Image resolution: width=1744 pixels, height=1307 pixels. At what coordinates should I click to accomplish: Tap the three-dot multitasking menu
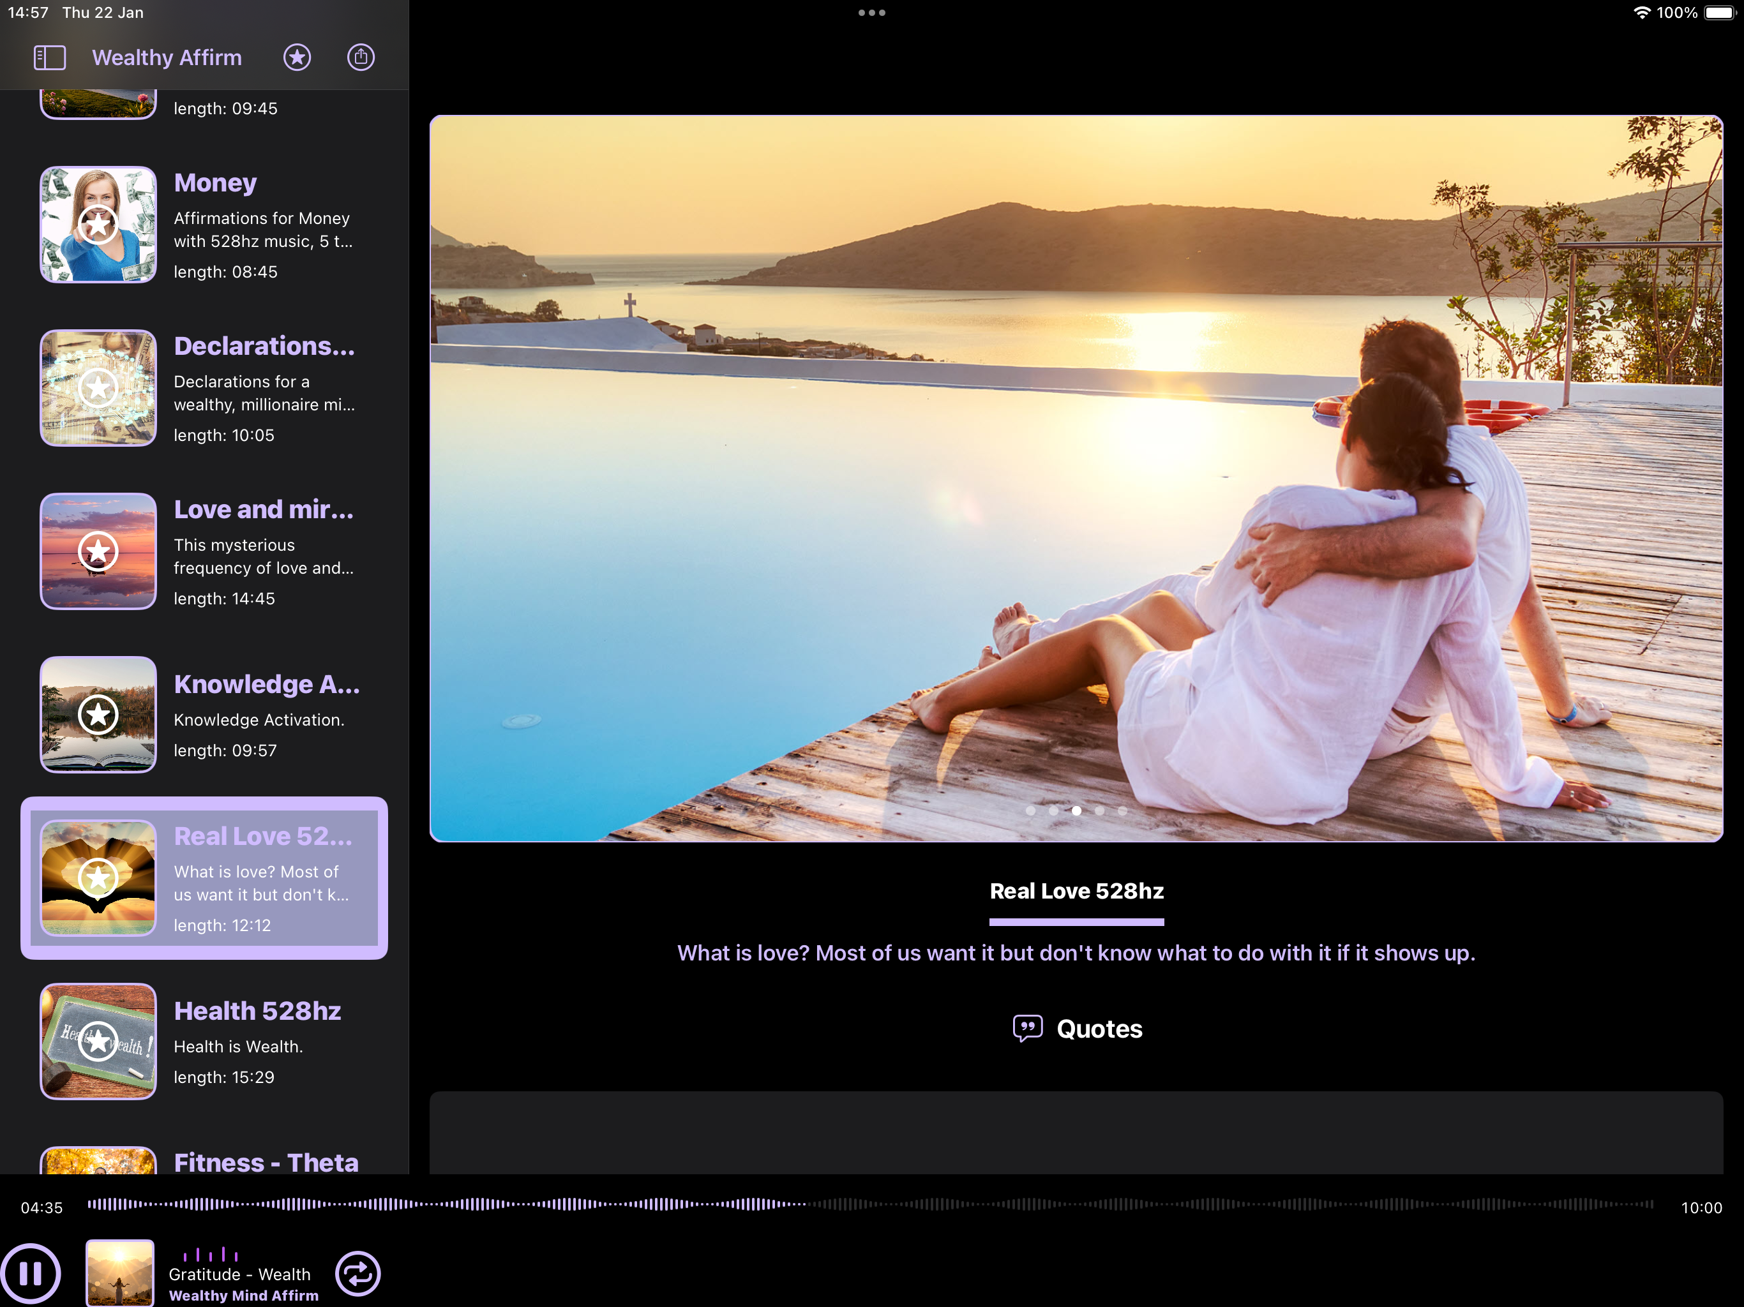pos(872,13)
